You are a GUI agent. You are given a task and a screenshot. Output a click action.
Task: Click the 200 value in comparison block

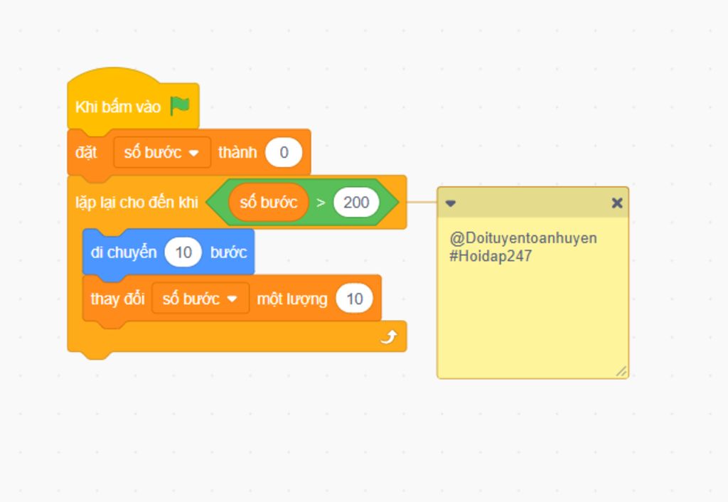356,203
